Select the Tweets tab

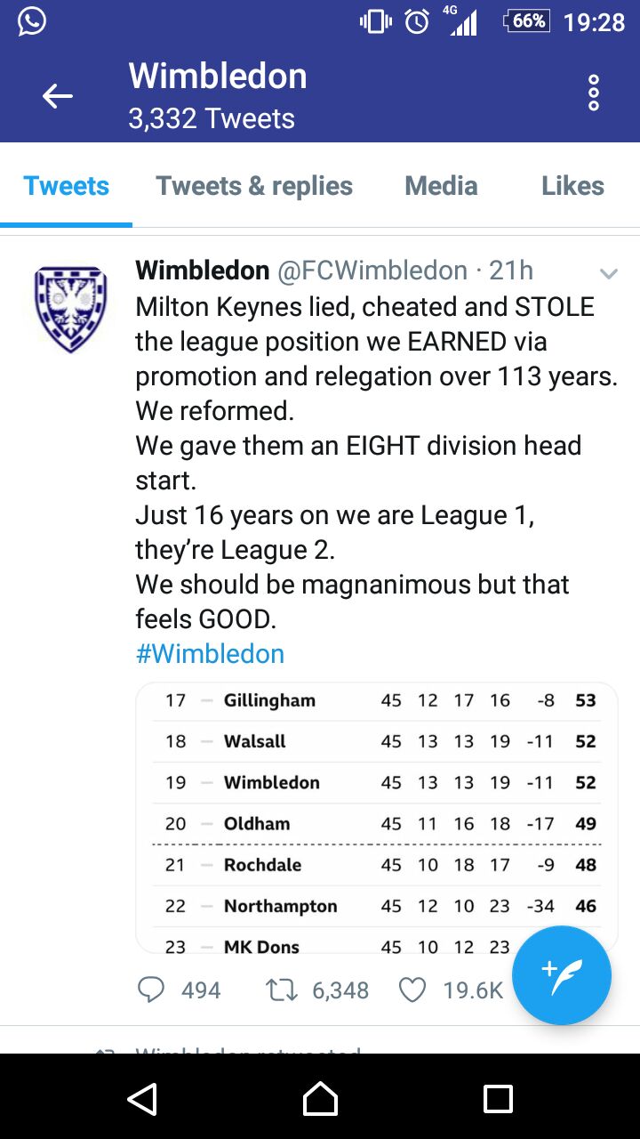tap(66, 186)
